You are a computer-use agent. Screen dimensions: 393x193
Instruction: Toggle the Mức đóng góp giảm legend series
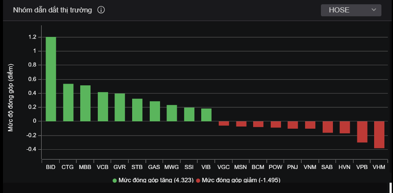point(241,180)
